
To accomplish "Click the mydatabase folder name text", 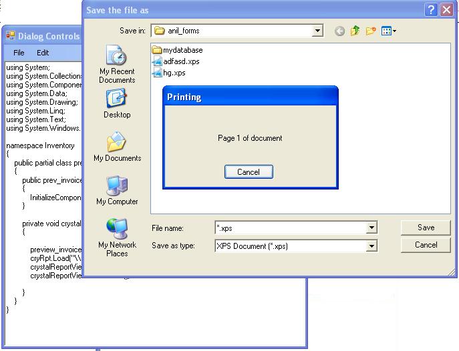I will coord(182,50).
